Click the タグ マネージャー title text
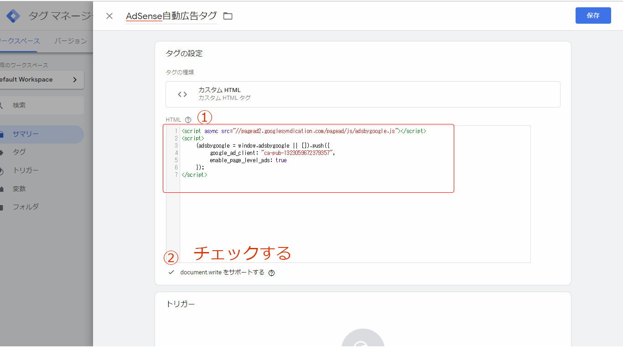This screenshot has height=350, width=623. click(60, 16)
